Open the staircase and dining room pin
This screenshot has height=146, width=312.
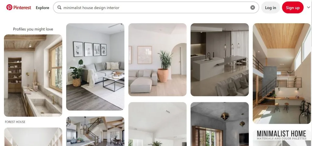pyautogui.click(x=95, y=131)
